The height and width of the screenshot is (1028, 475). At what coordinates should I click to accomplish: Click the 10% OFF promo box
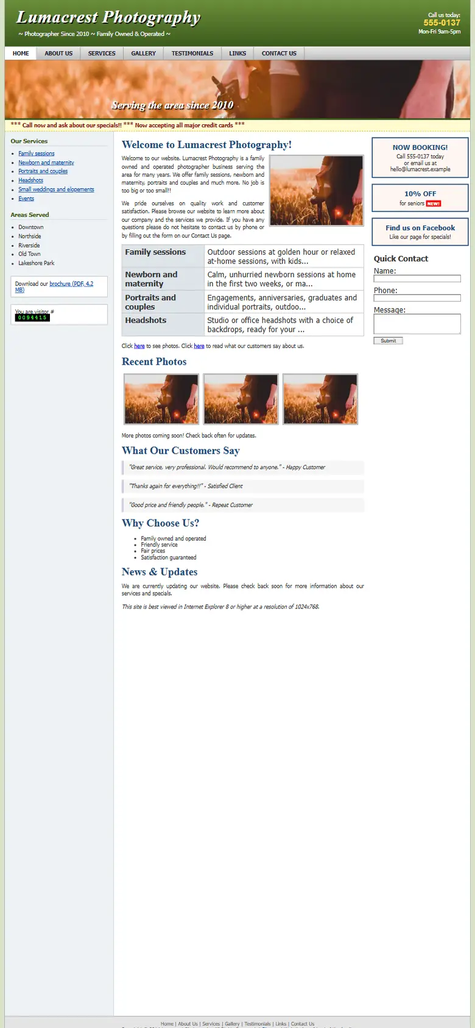[420, 198]
